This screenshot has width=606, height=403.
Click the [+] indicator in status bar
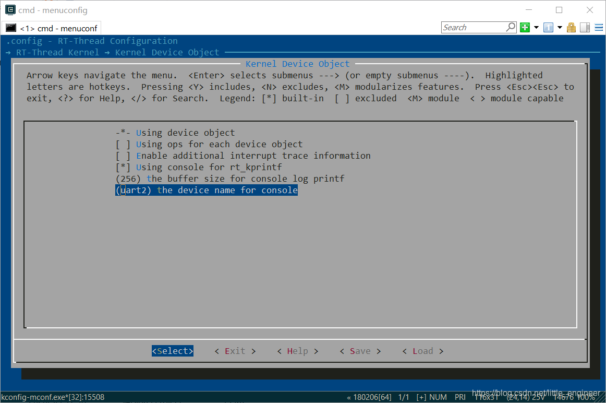pyautogui.click(x=421, y=397)
